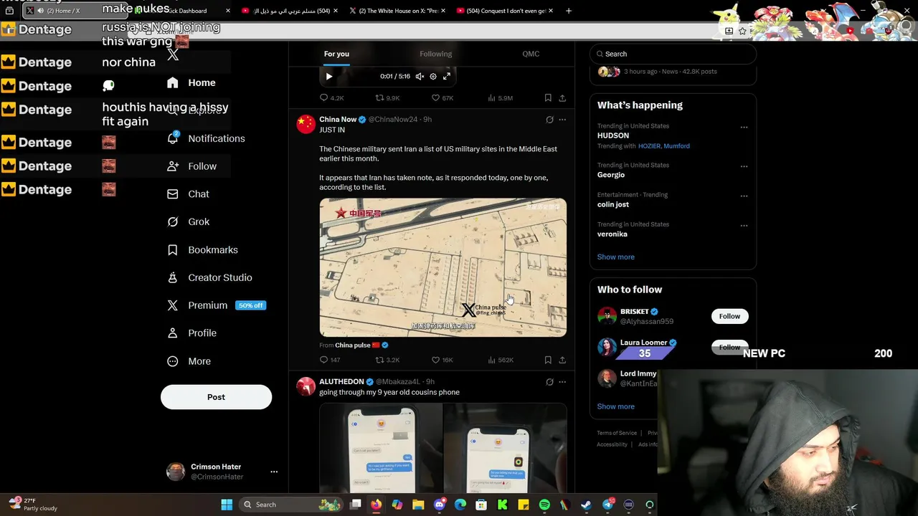918x516 pixels.
Task: Click Grok icon on ALUTHEDON post
Action: (x=549, y=382)
